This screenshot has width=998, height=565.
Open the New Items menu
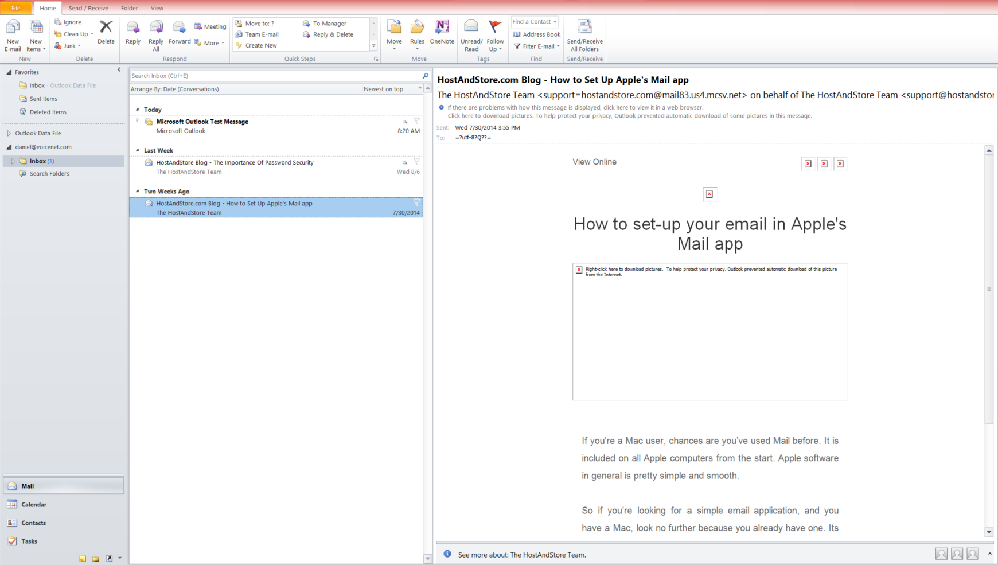pos(36,36)
